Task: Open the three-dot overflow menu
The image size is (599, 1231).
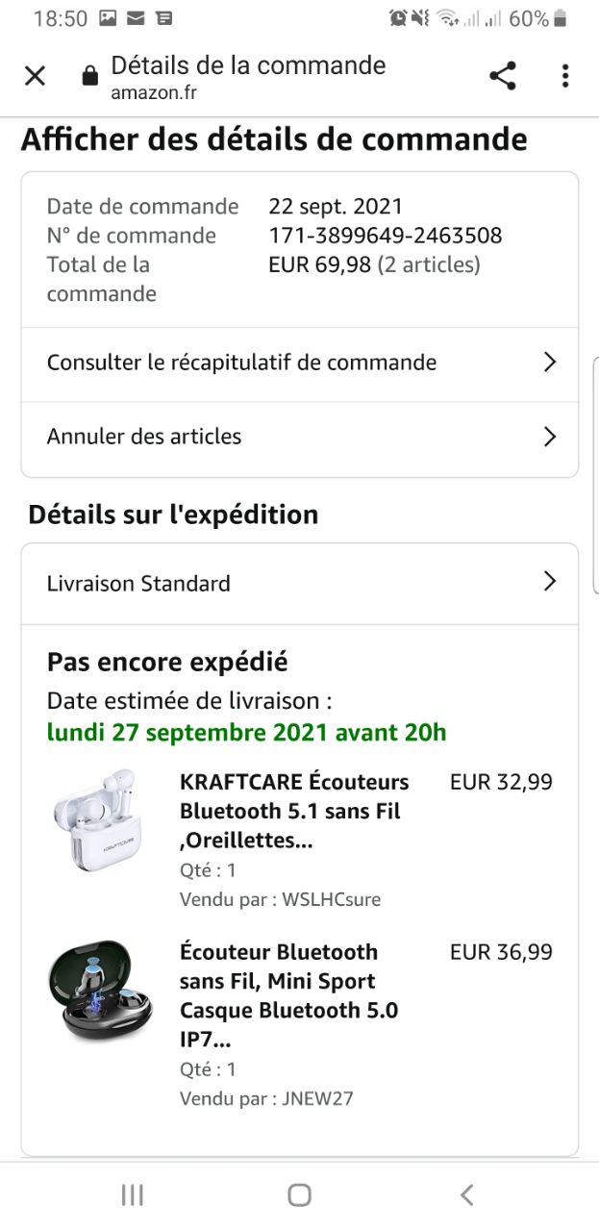Action: 565,76
